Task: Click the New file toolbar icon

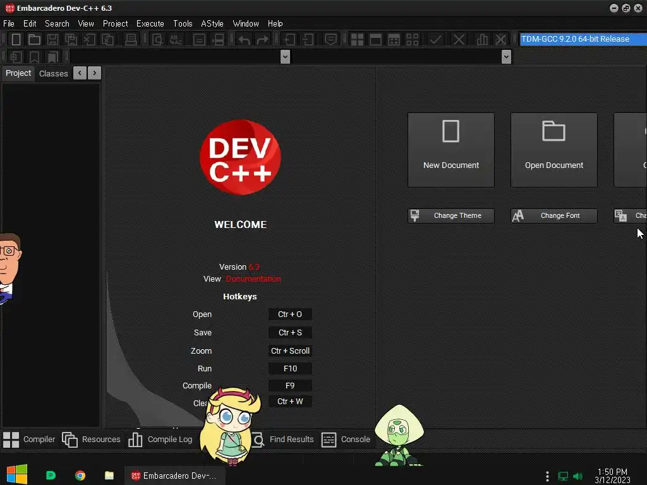Action: click(16, 40)
